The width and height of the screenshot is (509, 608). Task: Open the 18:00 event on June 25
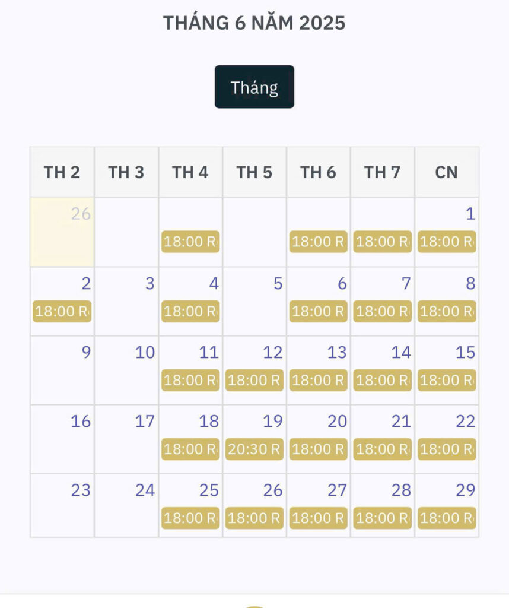[190, 518]
